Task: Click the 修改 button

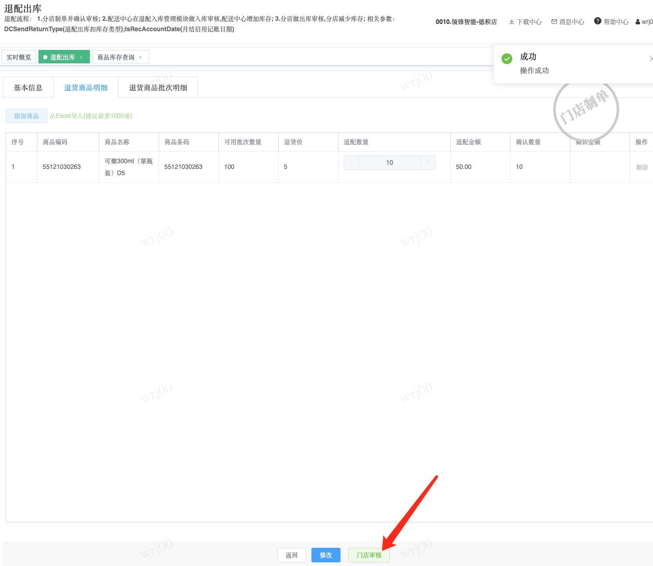Action: click(x=326, y=555)
